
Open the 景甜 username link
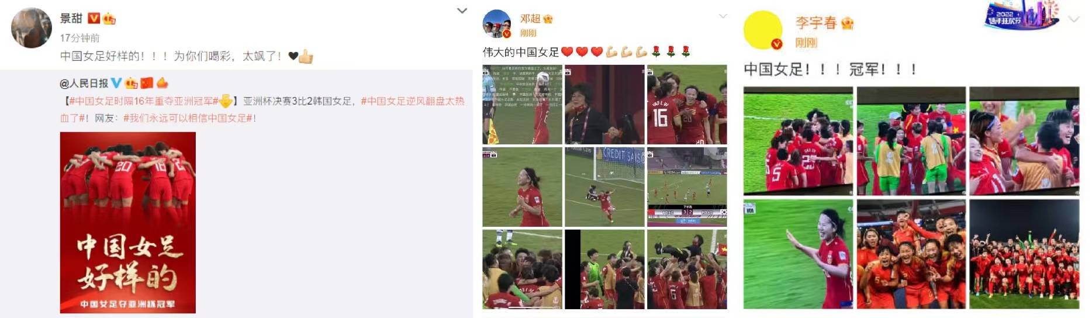71,19
